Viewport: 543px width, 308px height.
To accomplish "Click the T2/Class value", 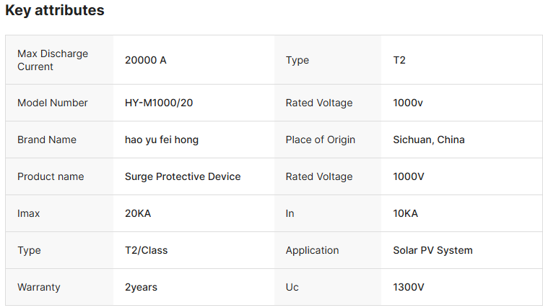I will click(x=147, y=250).
